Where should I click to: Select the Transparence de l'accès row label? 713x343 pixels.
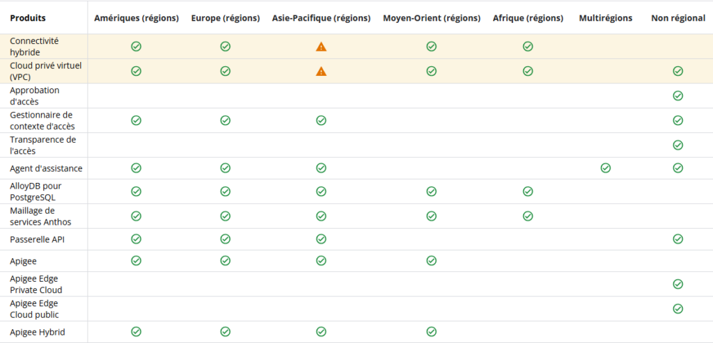42,145
